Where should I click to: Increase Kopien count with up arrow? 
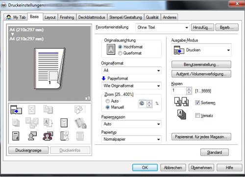point(189,89)
